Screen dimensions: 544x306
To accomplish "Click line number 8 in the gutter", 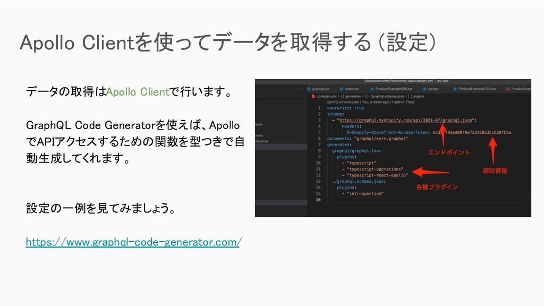I will click(319, 150).
